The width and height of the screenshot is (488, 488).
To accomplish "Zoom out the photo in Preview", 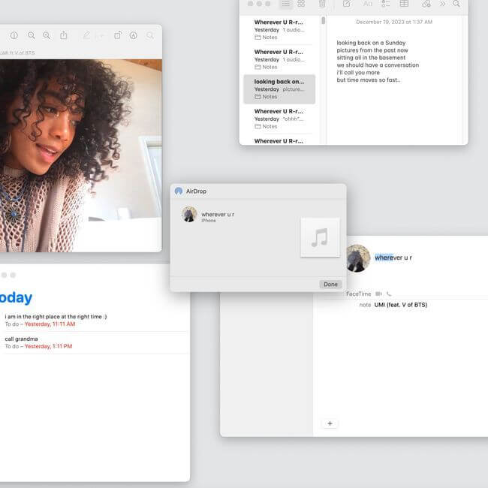I will [x=32, y=35].
